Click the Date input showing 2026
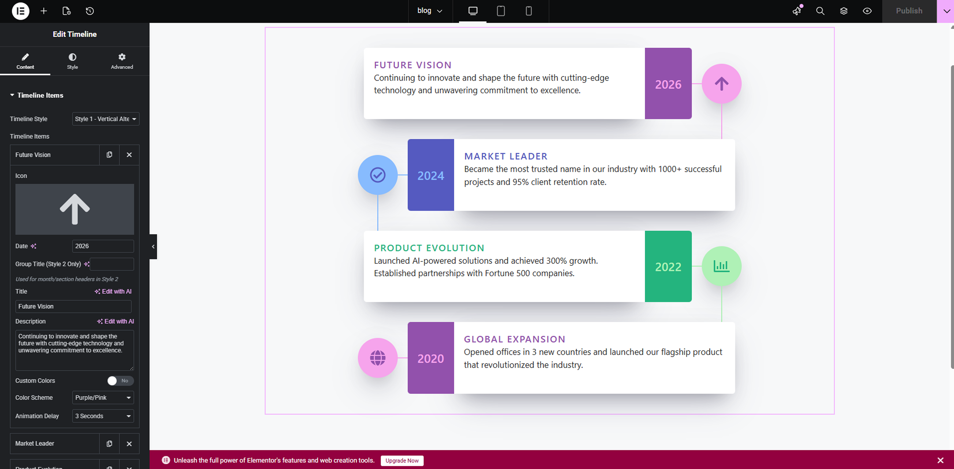Viewport: 954px width, 469px height. point(103,246)
